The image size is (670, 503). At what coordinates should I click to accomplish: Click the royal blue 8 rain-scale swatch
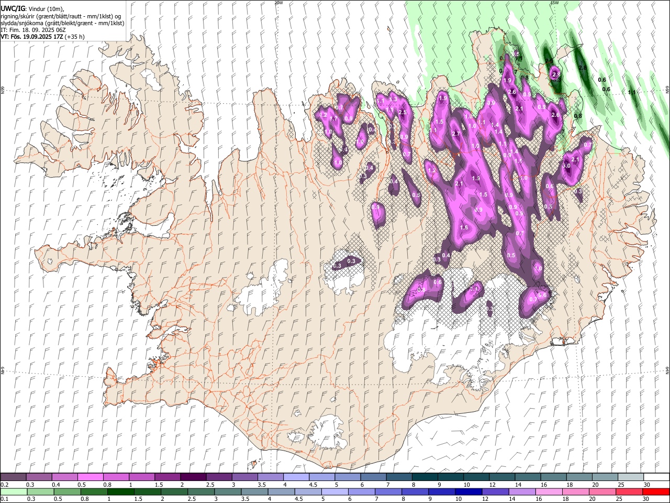415,492
